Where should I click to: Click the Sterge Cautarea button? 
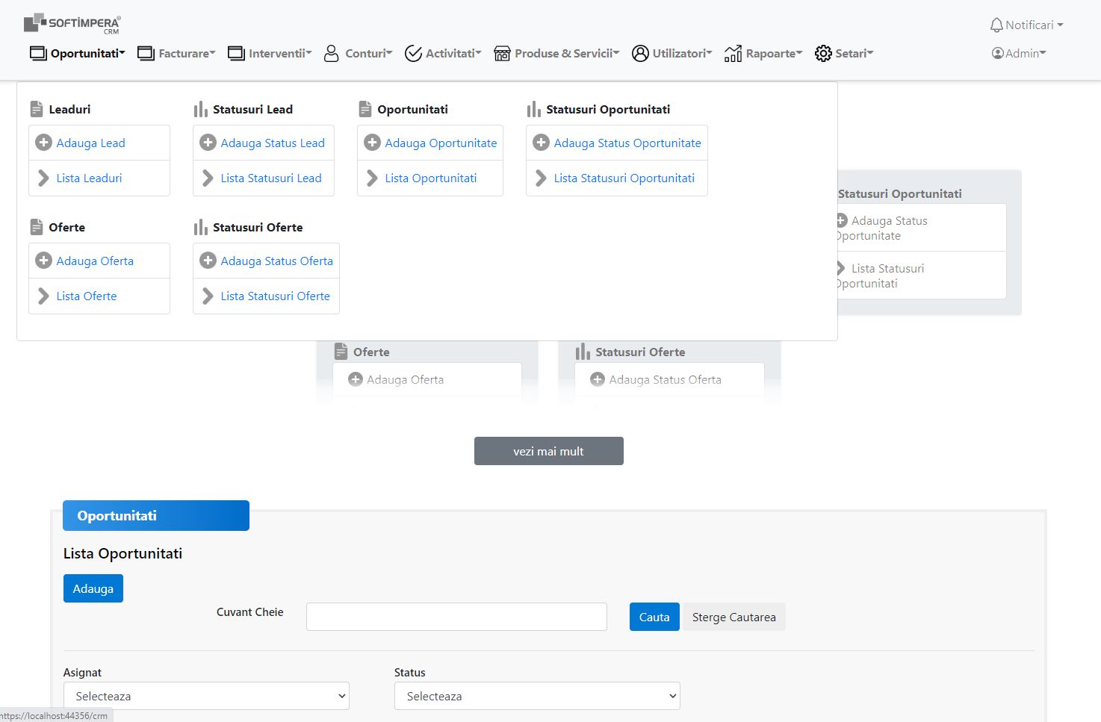[x=734, y=617]
